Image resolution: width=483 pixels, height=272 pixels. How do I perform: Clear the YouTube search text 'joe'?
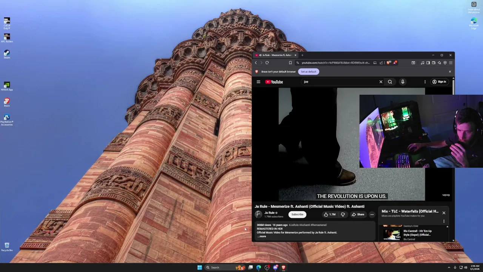pos(381,82)
